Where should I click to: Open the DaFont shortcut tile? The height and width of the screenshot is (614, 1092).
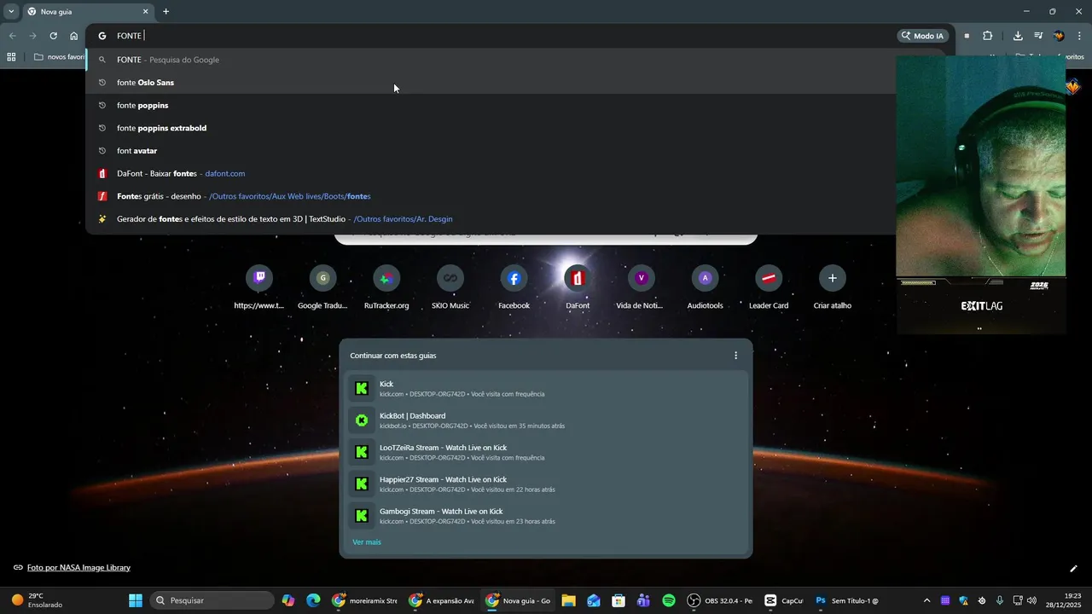pyautogui.click(x=578, y=287)
